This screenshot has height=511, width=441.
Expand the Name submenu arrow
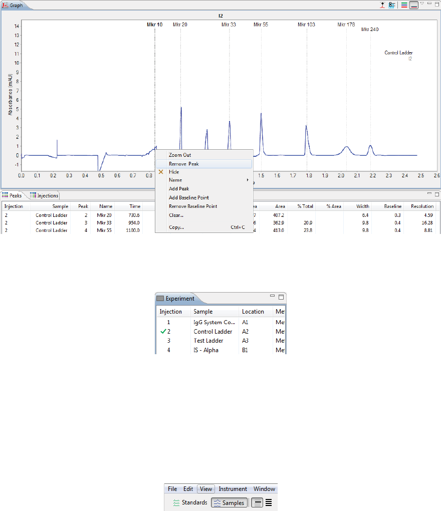(x=248, y=180)
